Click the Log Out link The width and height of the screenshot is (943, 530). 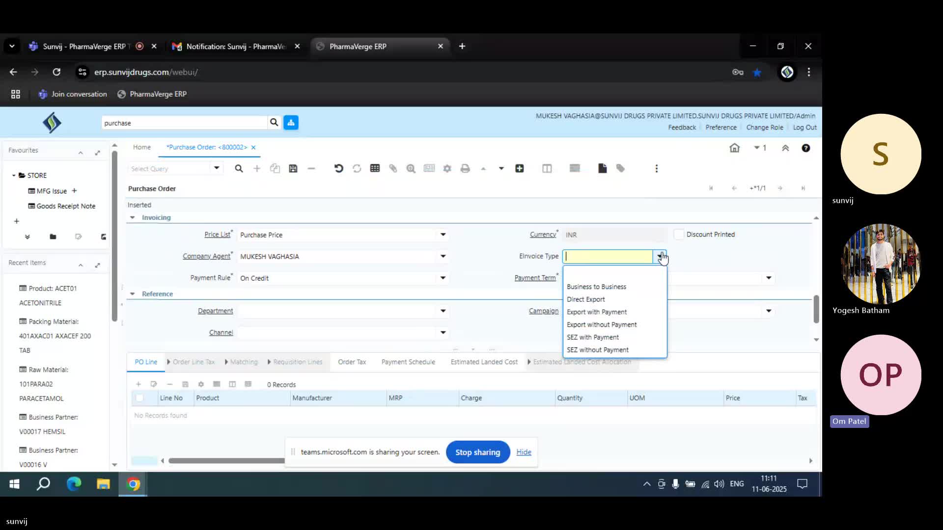(x=804, y=128)
